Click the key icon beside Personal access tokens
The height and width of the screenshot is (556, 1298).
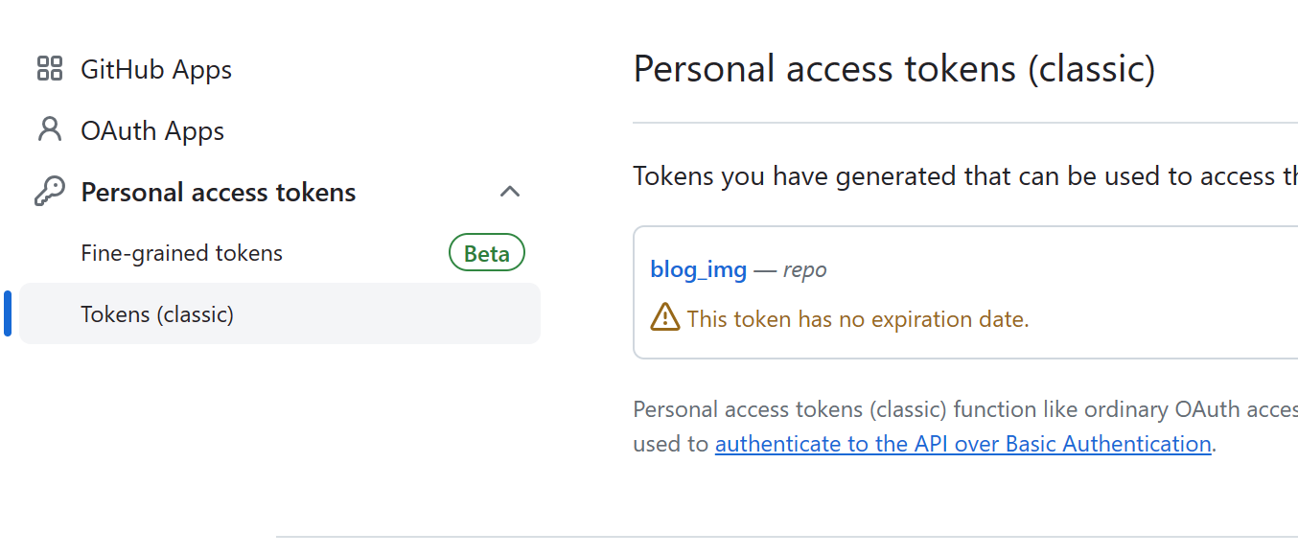[49, 192]
